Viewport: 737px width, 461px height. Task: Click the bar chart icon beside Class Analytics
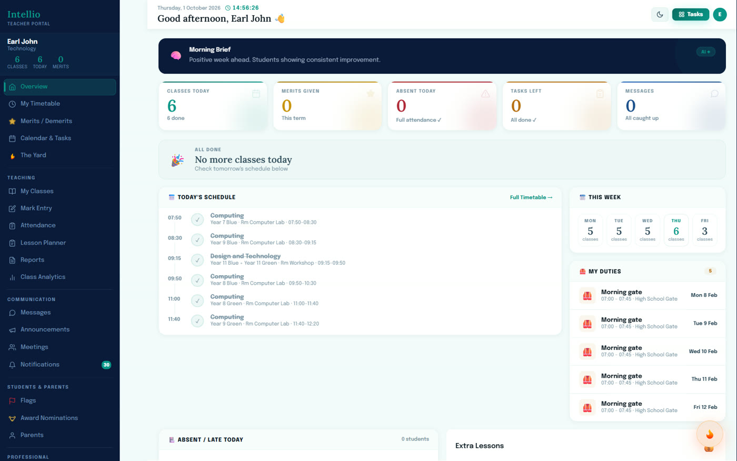coord(12,277)
